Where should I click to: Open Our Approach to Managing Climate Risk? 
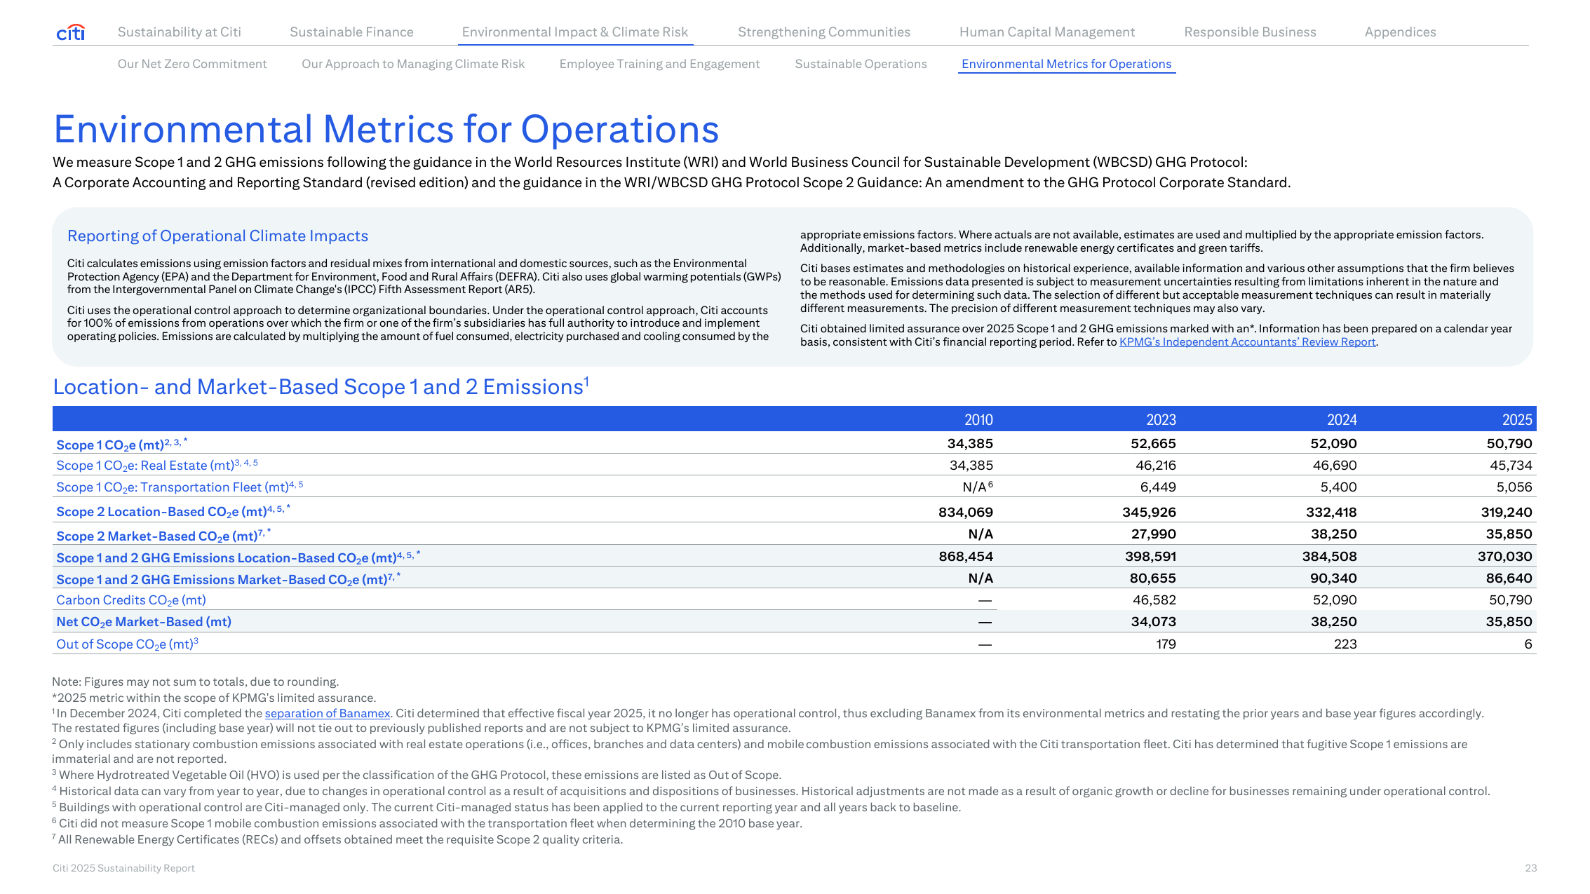tap(413, 64)
